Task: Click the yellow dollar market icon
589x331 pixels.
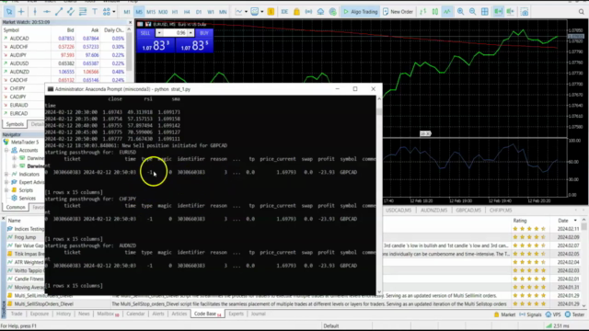Action: 271,12
